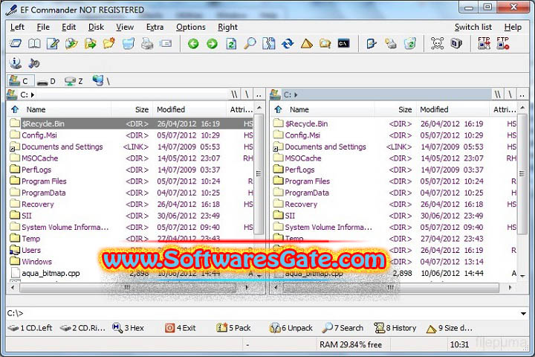Click right panel up-directory arrow icon
The width and height of the screenshot is (535, 357).
tap(278, 109)
